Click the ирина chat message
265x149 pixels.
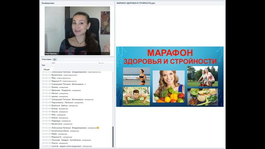click(55, 96)
